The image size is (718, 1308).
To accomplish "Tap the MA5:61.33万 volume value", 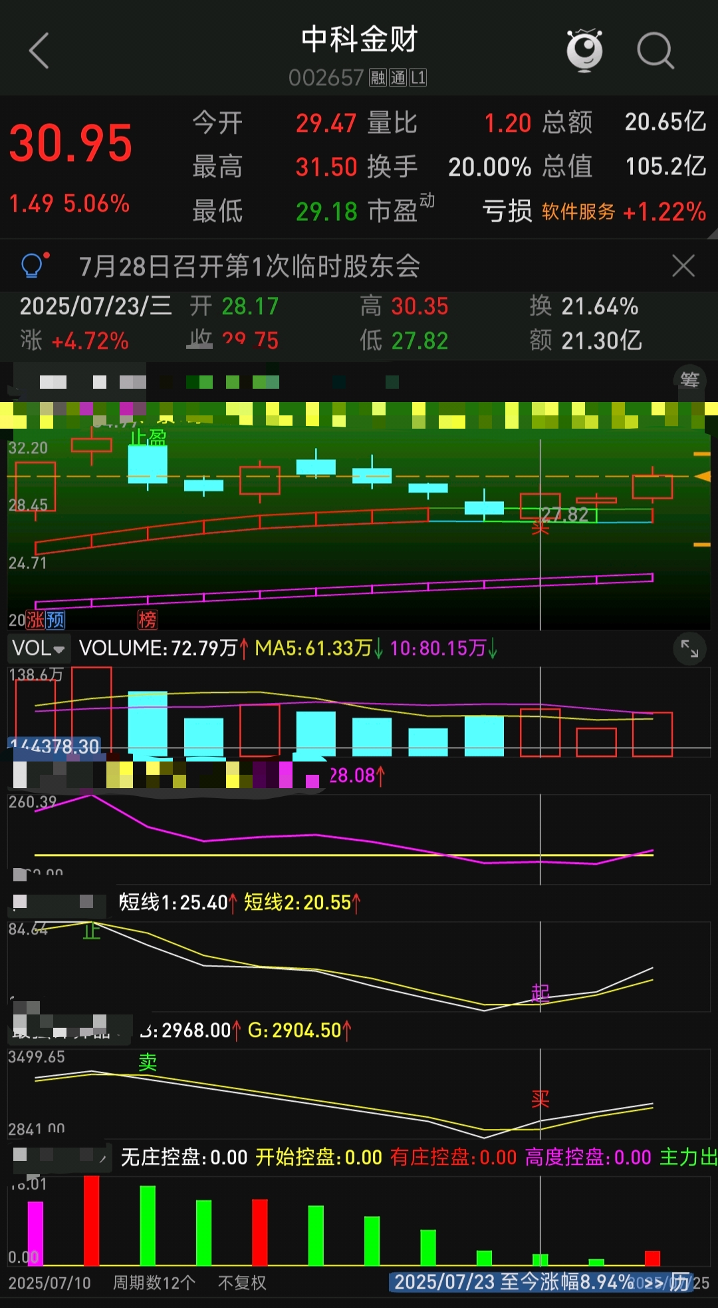I will click(319, 648).
